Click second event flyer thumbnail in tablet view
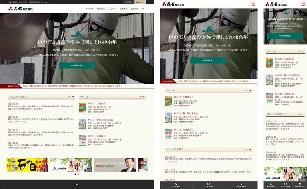This screenshot has height=189, width=307. tap(168, 118)
